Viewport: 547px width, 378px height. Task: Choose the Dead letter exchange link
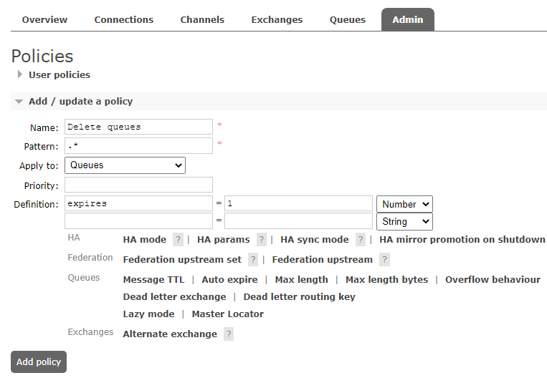pyautogui.click(x=174, y=297)
